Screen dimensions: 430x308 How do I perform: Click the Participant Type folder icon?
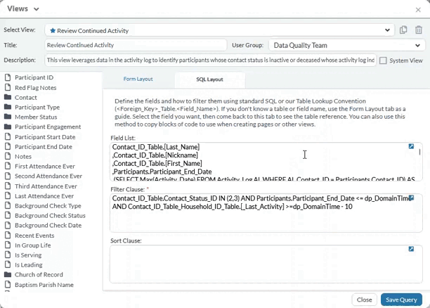(x=8, y=107)
